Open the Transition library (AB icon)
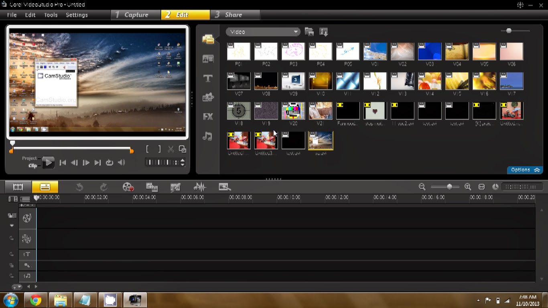Image resolution: width=548 pixels, height=308 pixels. (x=208, y=59)
